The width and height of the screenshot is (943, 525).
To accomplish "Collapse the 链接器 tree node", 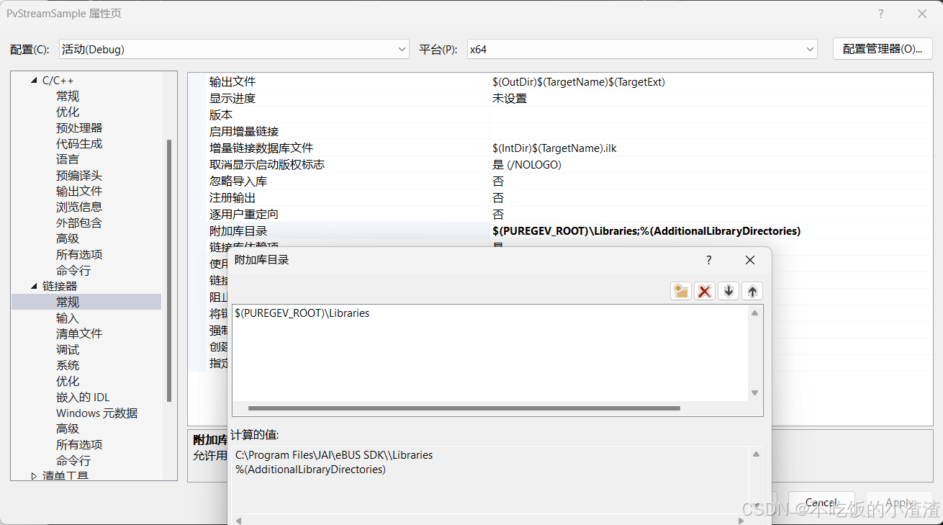I will click(x=34, y=285).
